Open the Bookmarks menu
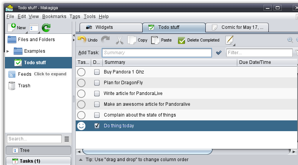Screen dimensions: 298x165 pyautogui.click(x=54, y=17)
